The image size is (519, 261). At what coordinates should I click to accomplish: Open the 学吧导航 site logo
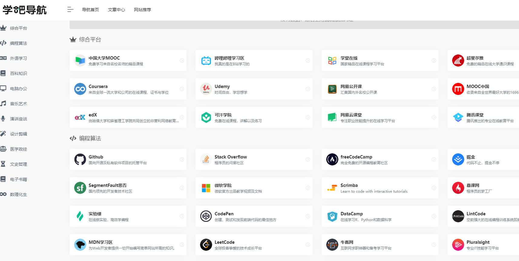pos(25,10)
